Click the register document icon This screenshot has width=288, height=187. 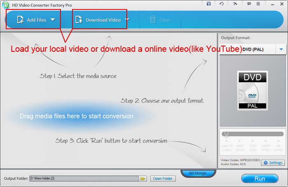click(x=258, y=4)
